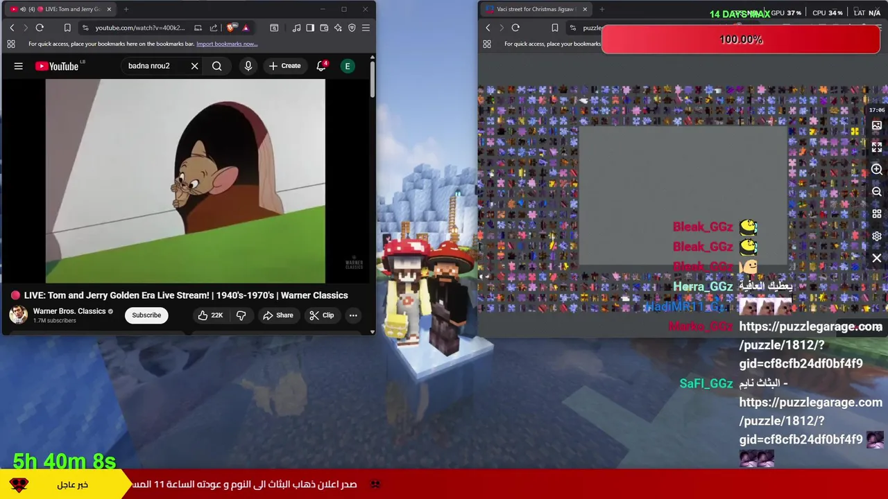Open apps grid in puzzle window bookmarks bar
888x499 pixels.
(487, 44)
